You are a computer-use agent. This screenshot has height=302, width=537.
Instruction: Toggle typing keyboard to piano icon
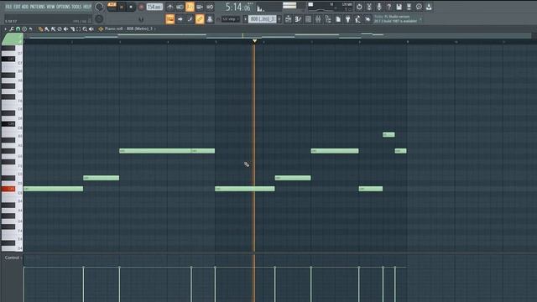pyautogui.click(x=170, y=19)
